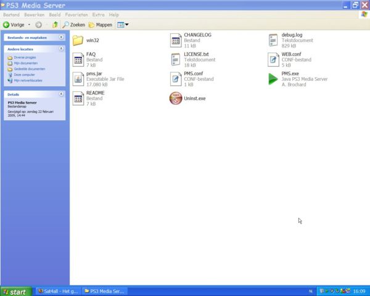Image resolution: width=370 pixels, height=296 pixels.
Task: Open the Vorige history dropdown arrow
Action: tap(29, 25)
